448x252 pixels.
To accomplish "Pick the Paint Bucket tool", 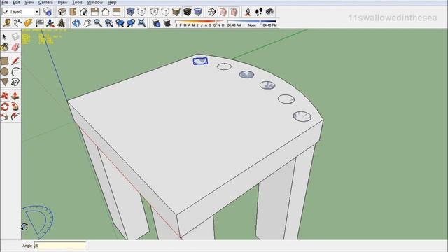I will click(x=4, y=47).
